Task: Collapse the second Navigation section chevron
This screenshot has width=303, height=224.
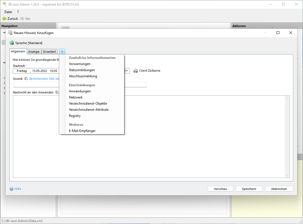Action: (x=4, y=63)
